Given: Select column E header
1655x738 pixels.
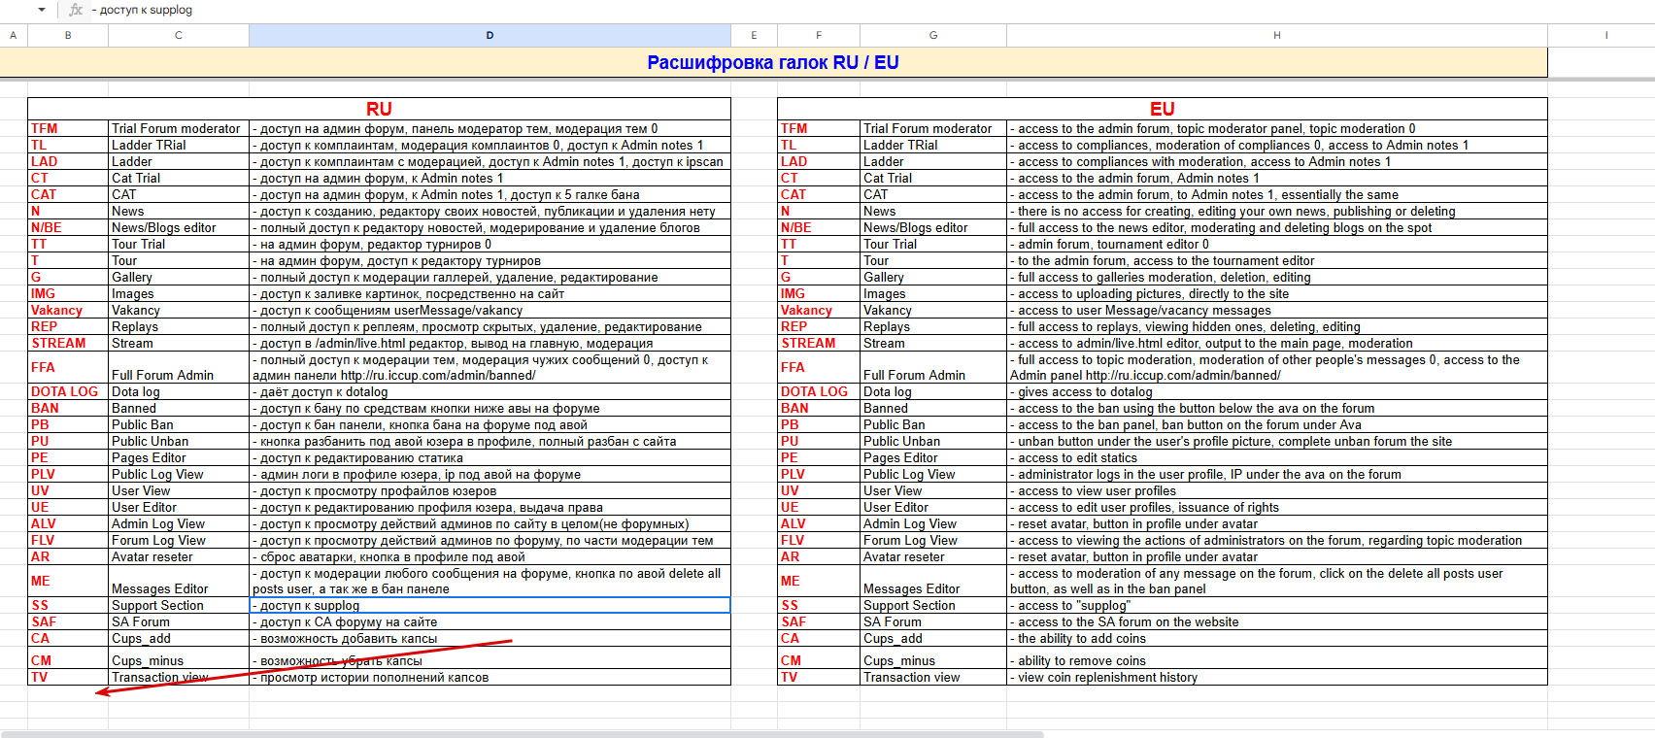Looking at the screenshot, I should point(754,35).
